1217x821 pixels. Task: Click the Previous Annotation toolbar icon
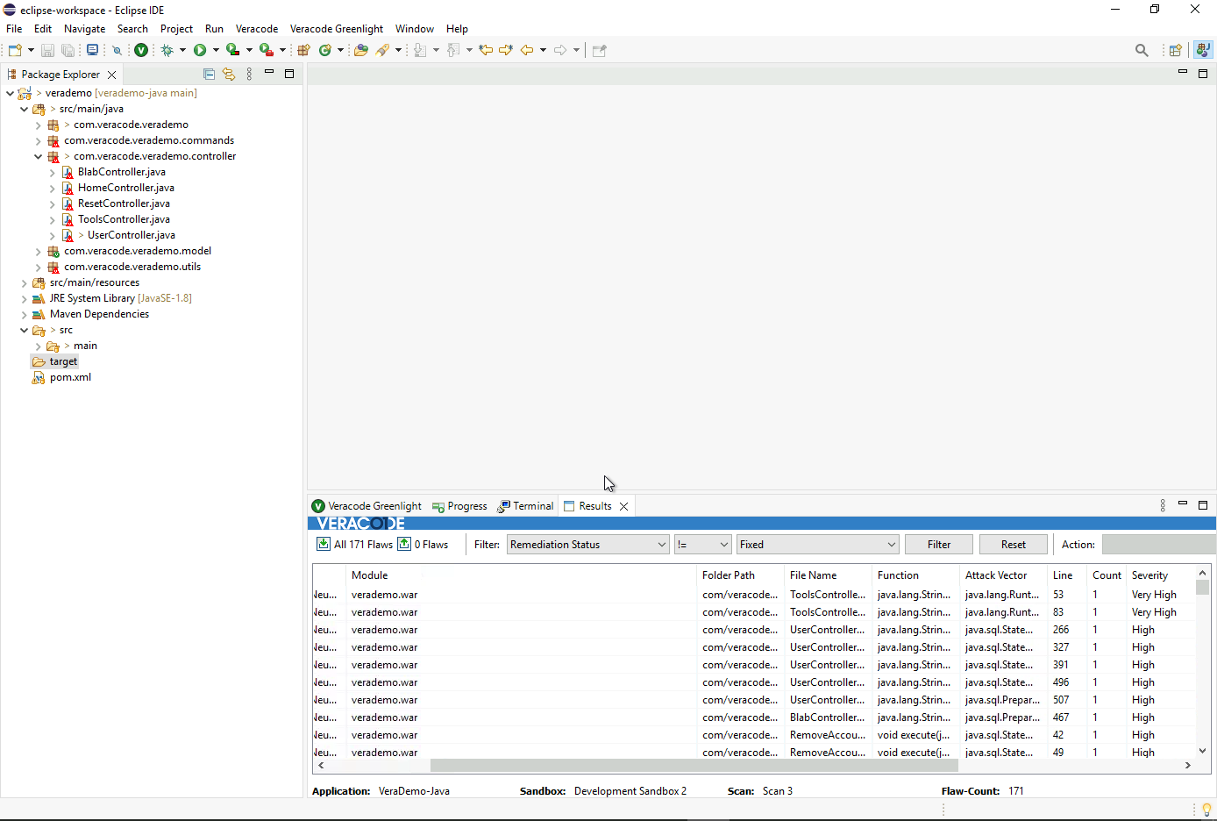(x=453, y=50)
